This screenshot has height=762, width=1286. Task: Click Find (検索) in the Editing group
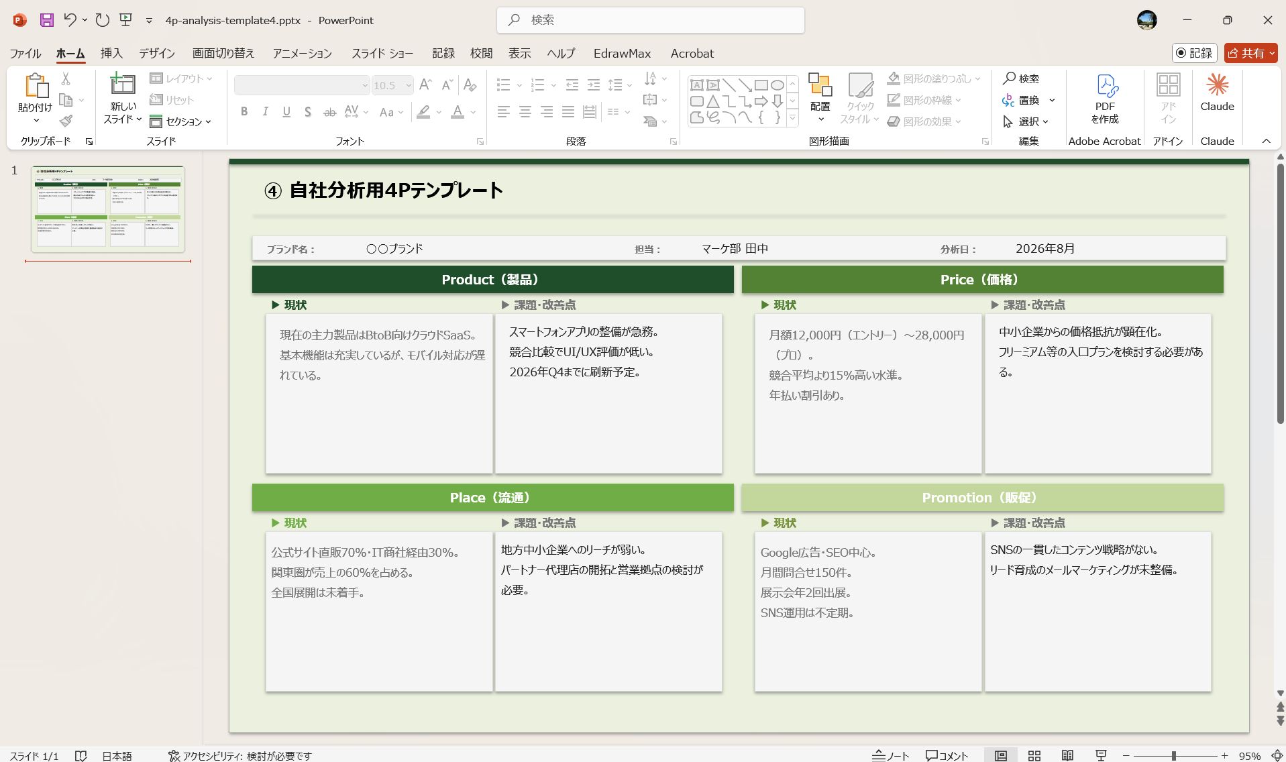[1021, 78]
